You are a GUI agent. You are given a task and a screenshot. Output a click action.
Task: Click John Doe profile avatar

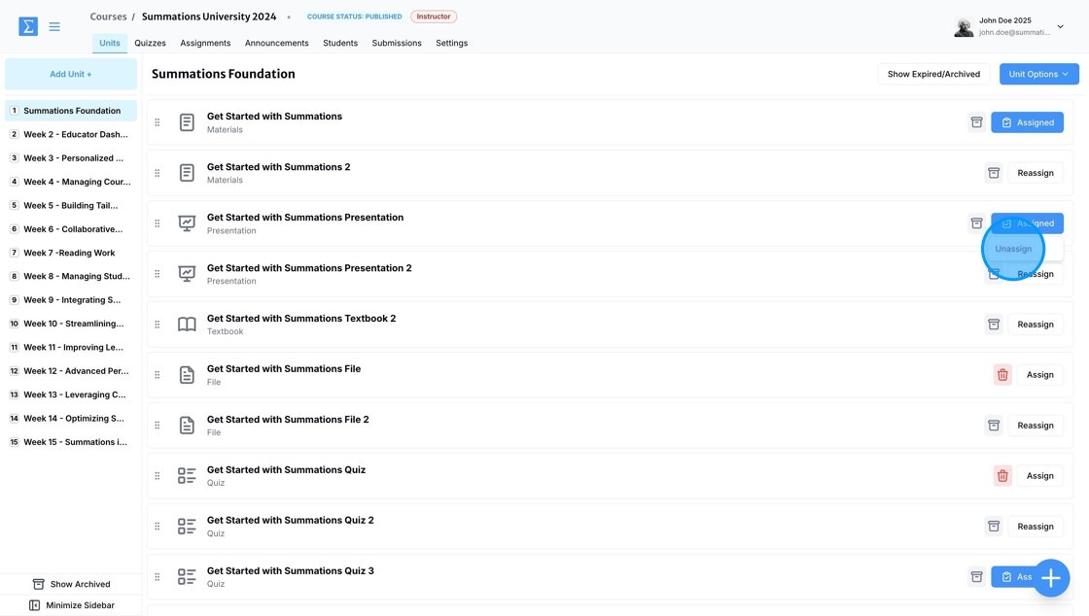(x=964, y=27)
